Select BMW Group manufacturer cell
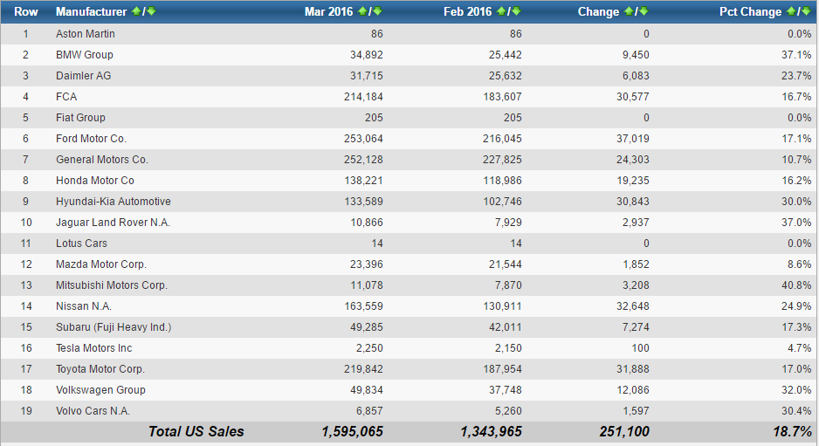 (85, 55)
